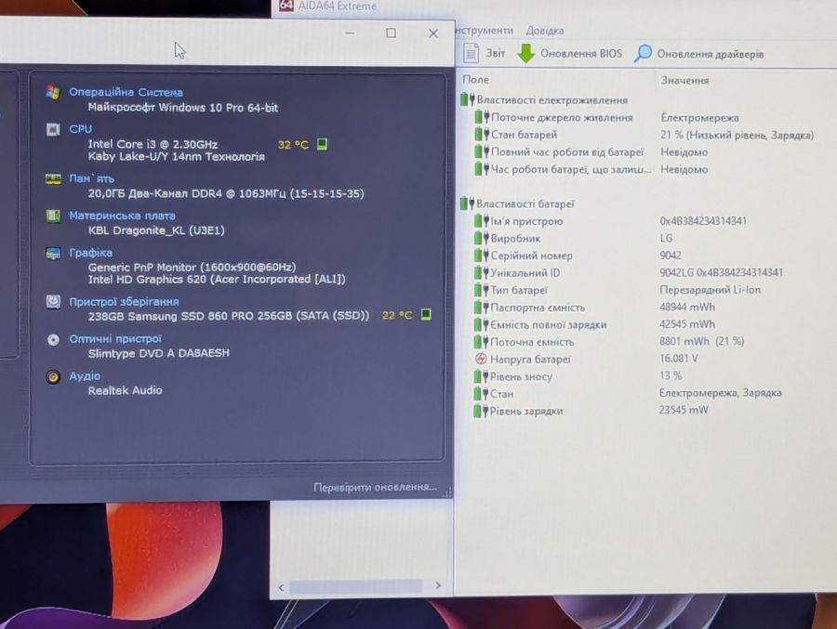
Task: Open the CPU section link
Action: click(81, 129)
